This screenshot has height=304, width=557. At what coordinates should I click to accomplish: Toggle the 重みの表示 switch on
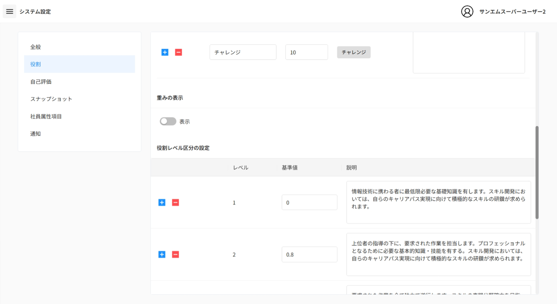point(168,121)
